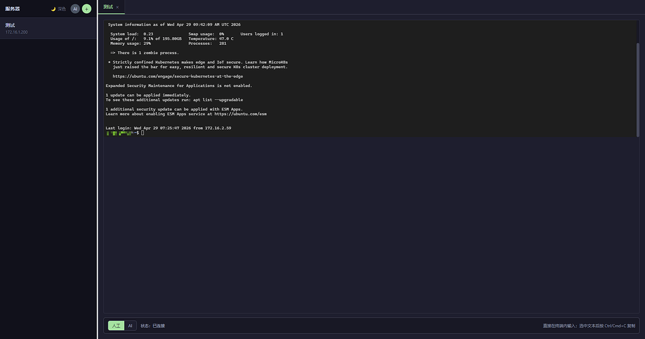Click the 'Expanded Security Maintenance' line

179,86
